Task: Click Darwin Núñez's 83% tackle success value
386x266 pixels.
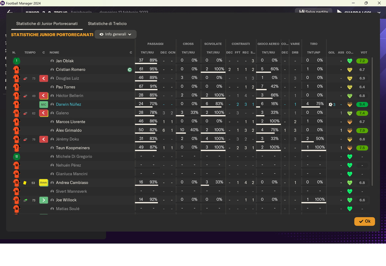Action: click(x=219, y=104)
